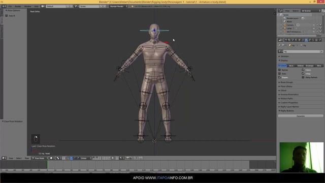Image resolution: width=325 pixels, height=183 pixels.
Task: Open the World properties tab icon
Action: [296, 40]
